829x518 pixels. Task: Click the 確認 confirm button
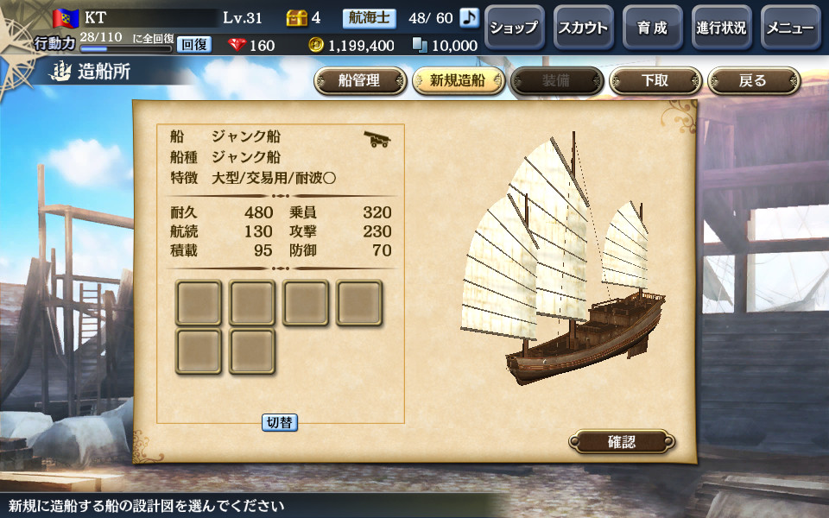pyautogui.click(x=622, y=442)
